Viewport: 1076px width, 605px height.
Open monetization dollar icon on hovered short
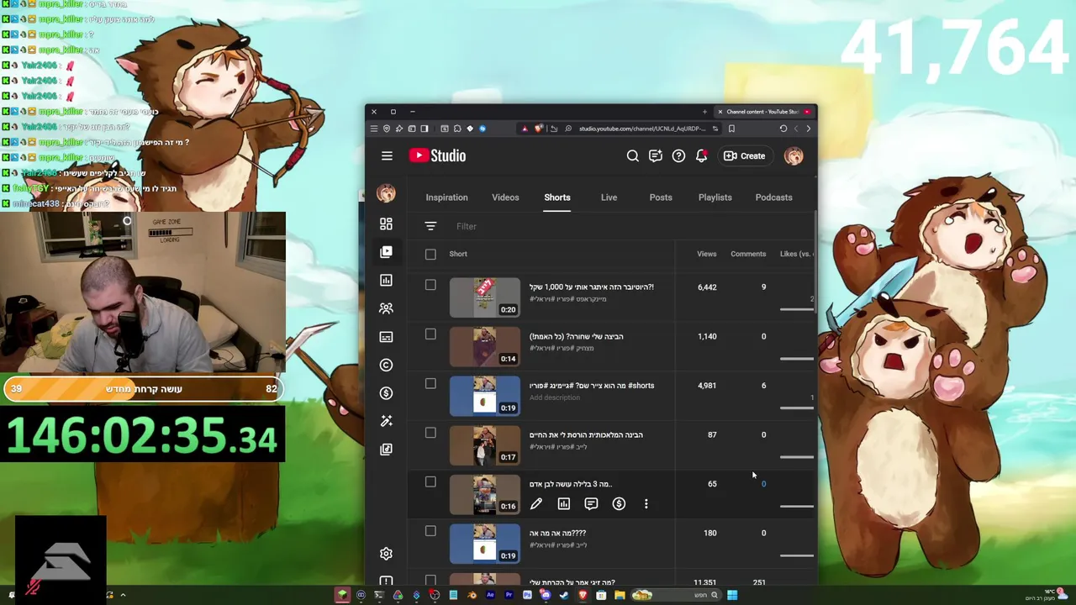point(619,504)
